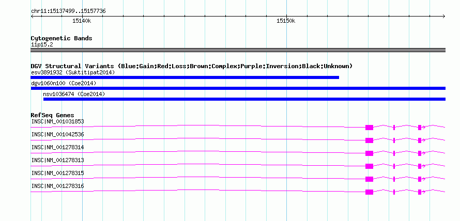Image resolution: width=460 pixels, height=221 pixels.
Task: Click thin middle exon of NM_001278313
Action: (x=394, y=166)
